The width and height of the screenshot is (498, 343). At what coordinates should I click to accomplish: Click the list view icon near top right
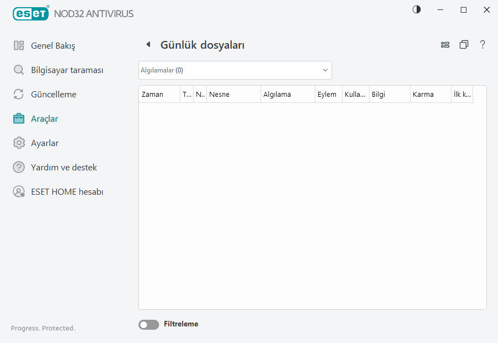pos(445,45)
